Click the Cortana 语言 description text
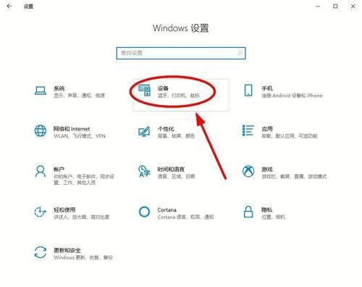Image resolution: width=362 pixels, height=287 pixels. pyautogui.click(x=185, y=217)
